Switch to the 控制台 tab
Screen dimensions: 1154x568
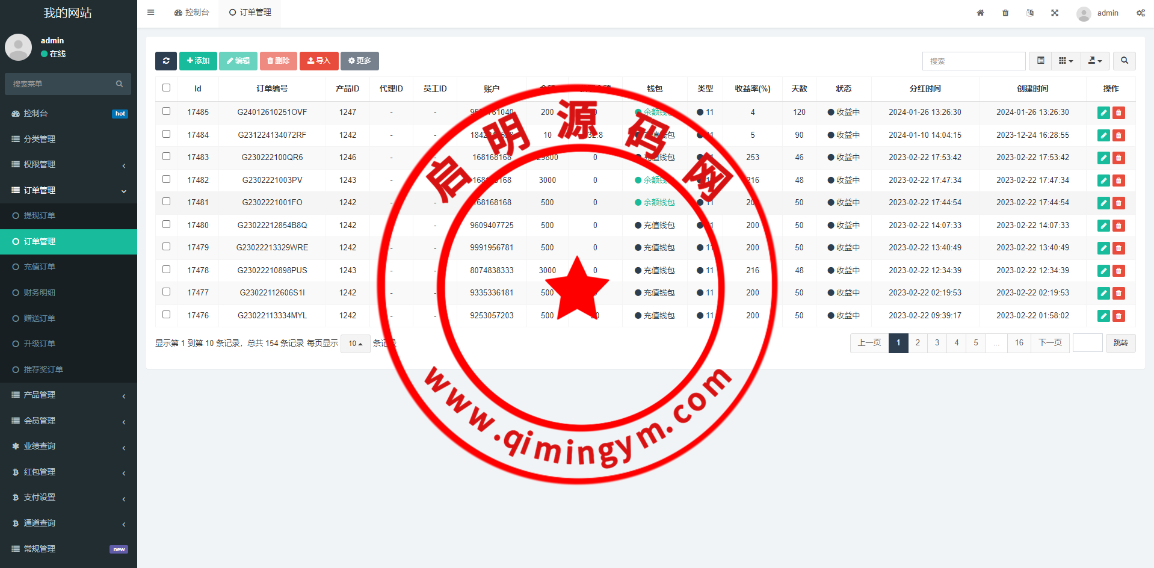pos(191,13)
